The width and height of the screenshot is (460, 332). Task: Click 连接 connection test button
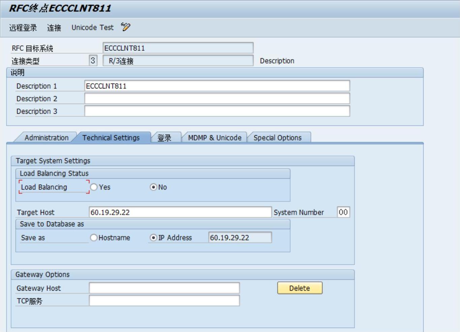pyautogui.click(x=54, y=28)
